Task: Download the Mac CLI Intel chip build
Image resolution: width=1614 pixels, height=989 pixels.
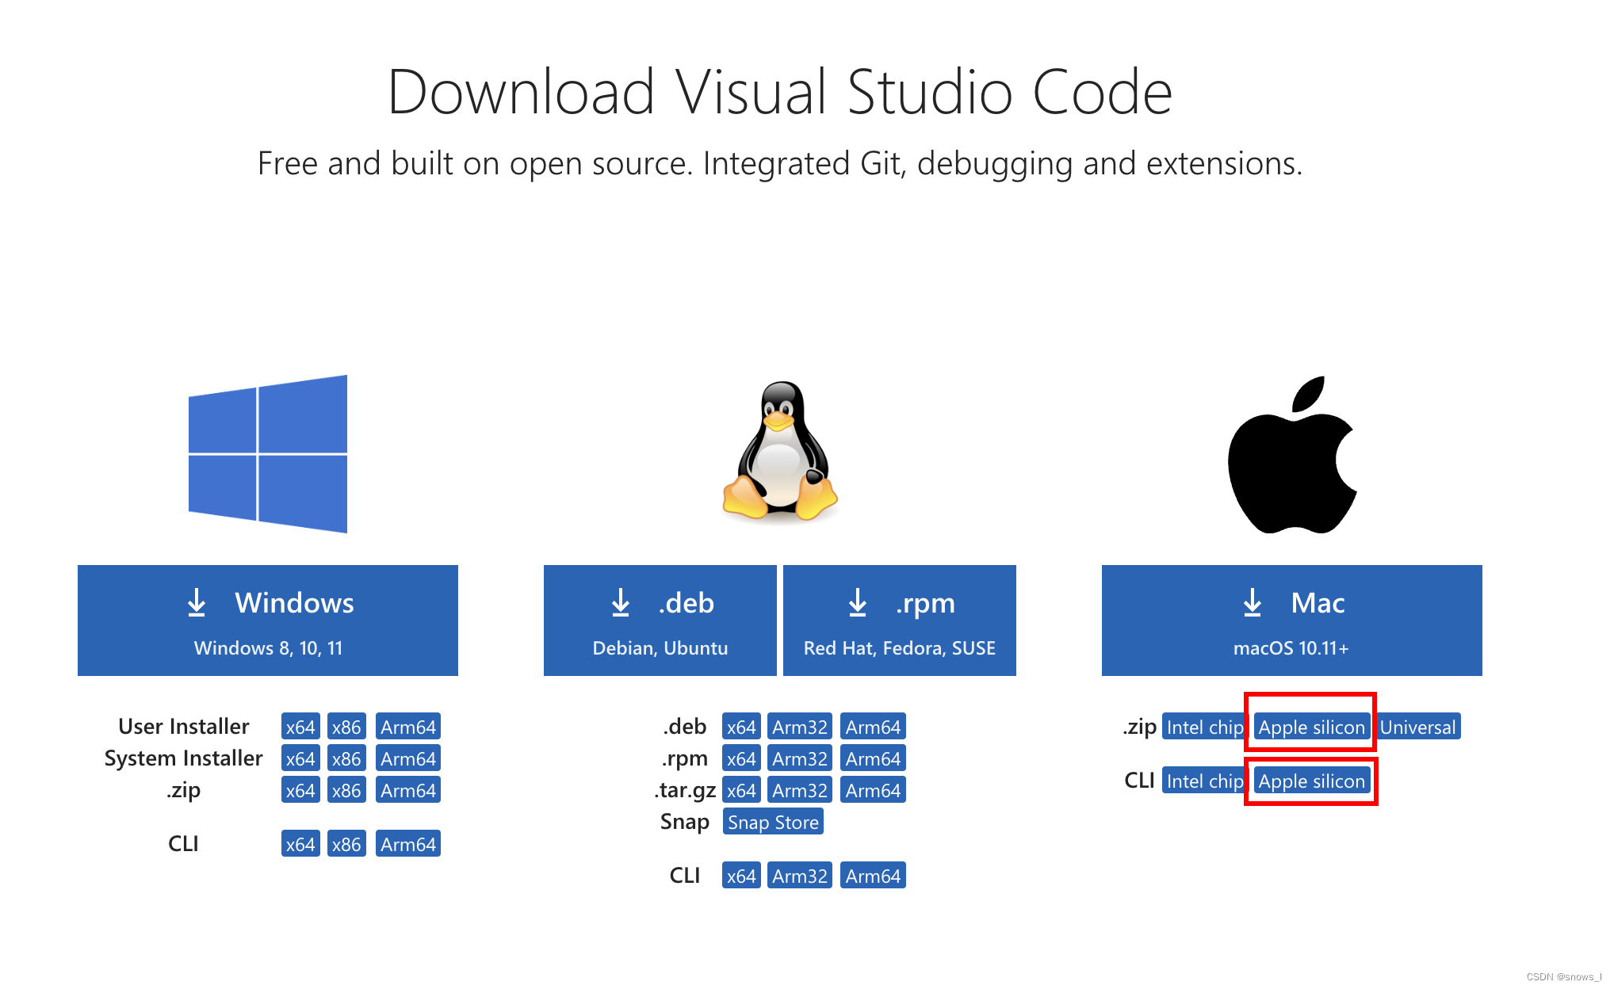Action: [x=1204, y=781]
